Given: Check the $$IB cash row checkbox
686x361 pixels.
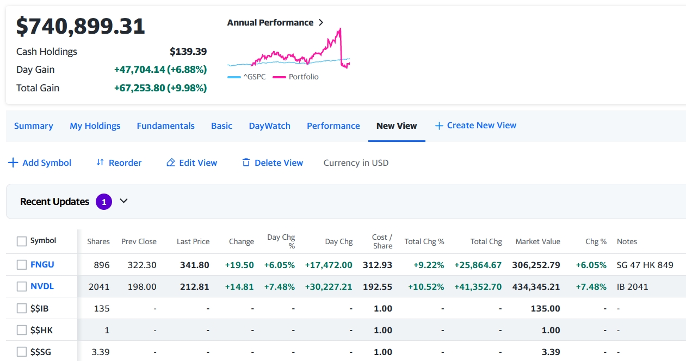Looking at the screenshot, I should click(x=22, y=308).
